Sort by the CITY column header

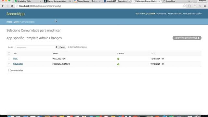coord(152,53)
